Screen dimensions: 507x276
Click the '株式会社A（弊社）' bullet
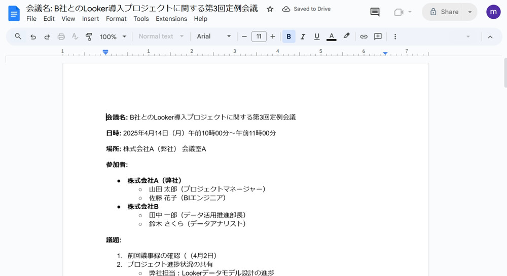point(155,180)
